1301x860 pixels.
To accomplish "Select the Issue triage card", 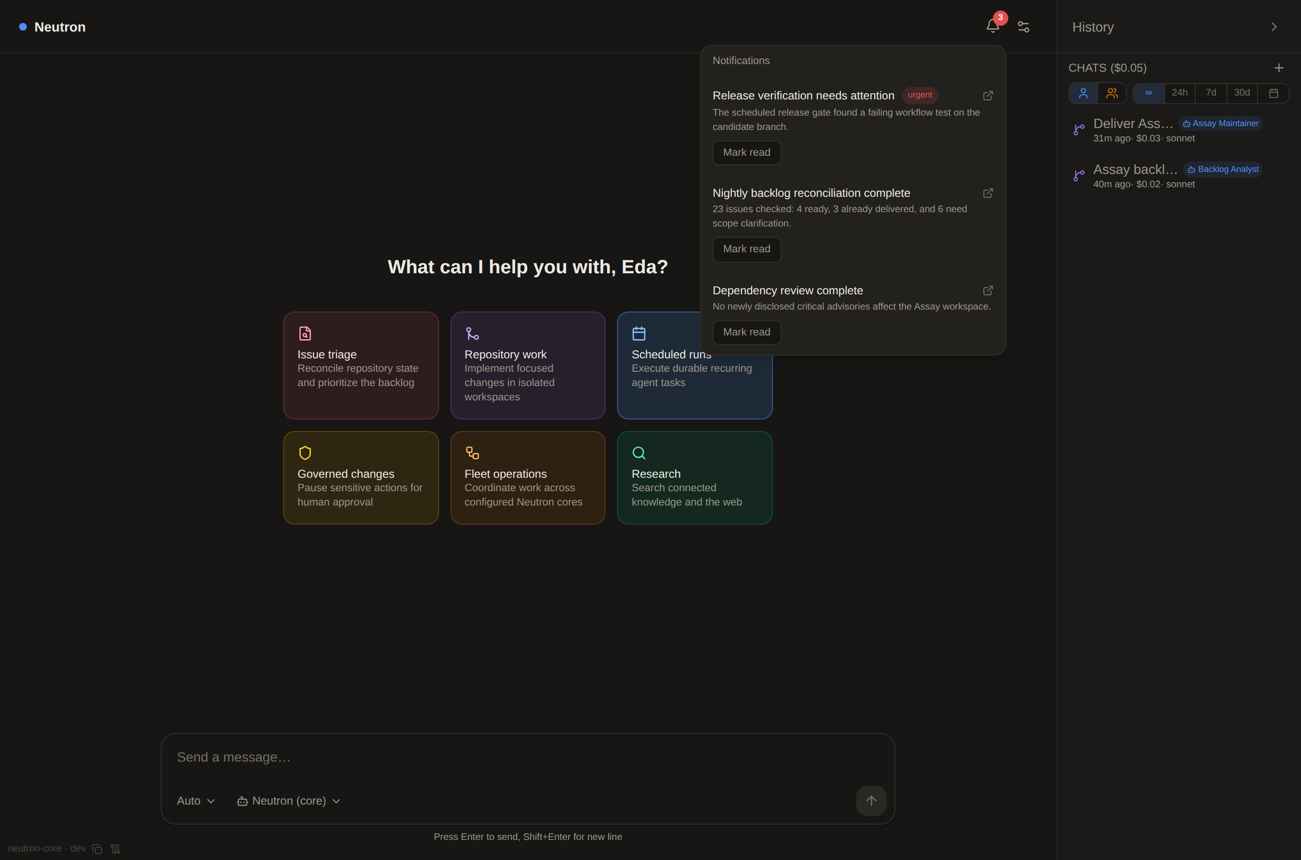I will coord(361,365).
